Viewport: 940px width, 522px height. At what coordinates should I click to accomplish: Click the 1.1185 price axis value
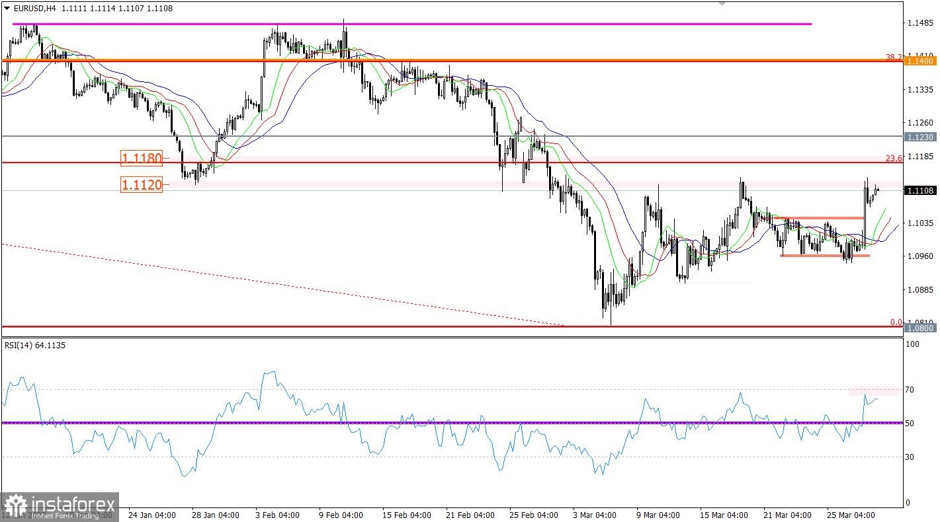tap(921, 157)
